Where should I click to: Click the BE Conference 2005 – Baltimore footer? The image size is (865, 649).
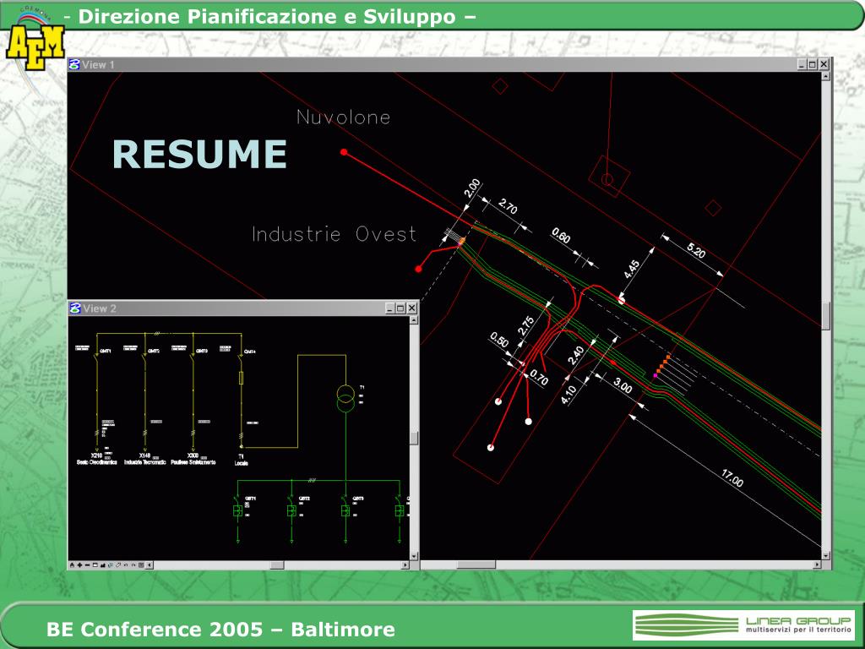click(x=220, y=629)
